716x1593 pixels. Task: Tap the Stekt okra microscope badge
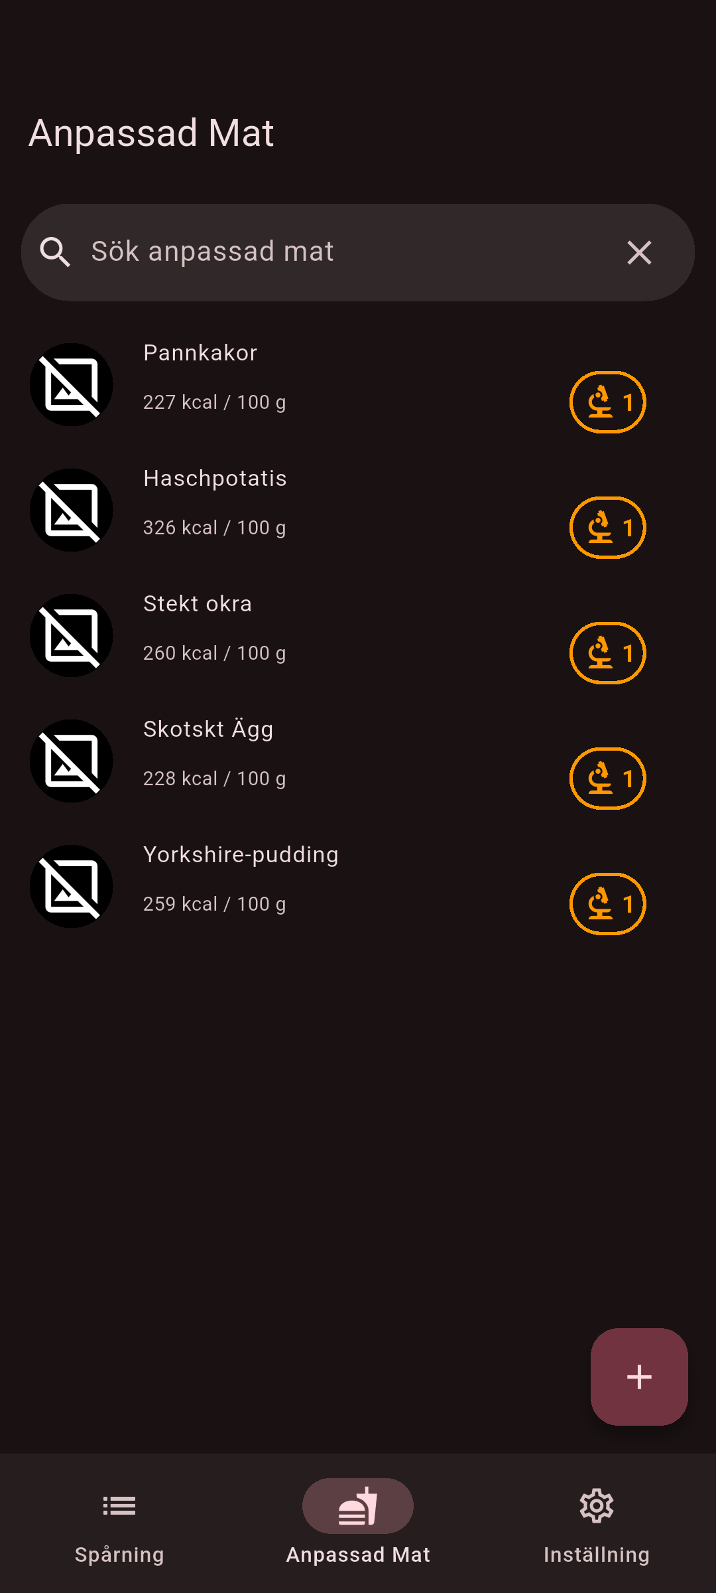[x=607, y=653]
